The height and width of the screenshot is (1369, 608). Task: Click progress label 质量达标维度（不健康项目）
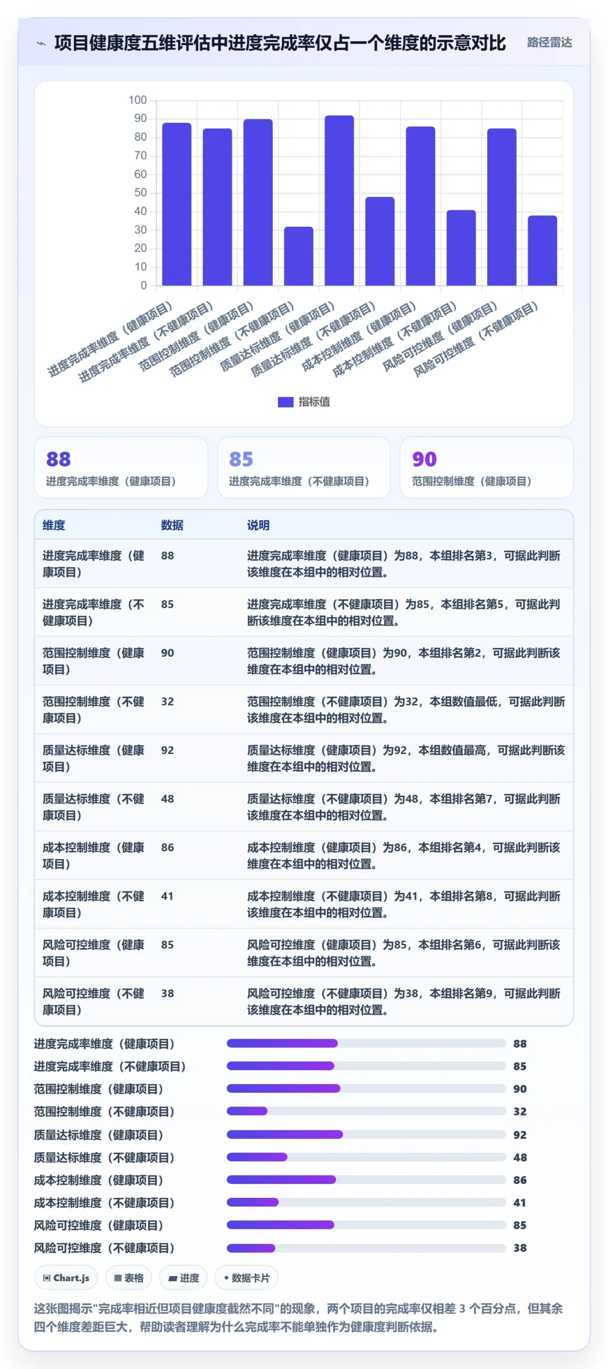pyautogui.click(x=104, y=1157)
